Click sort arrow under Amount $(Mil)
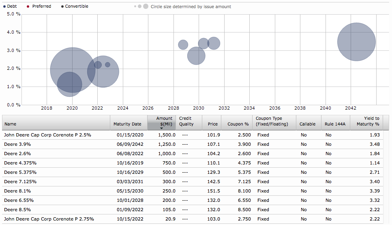 point(161,128)
